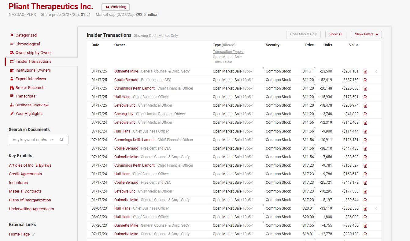
Task: Open Articles of Inc. & Bylaws exhibits
Action: (x=30, y=165)
